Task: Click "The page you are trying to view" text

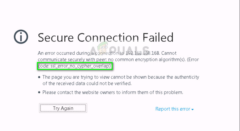Action: coord(75,77)
